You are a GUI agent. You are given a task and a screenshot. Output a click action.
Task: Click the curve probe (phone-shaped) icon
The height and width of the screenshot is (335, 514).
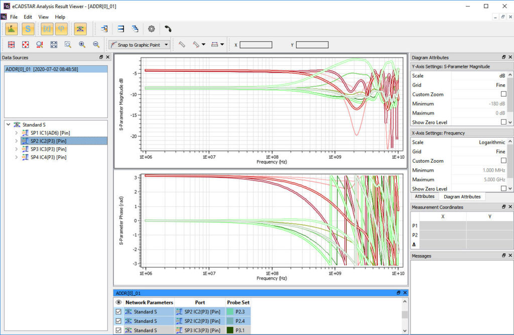[167, 29]
